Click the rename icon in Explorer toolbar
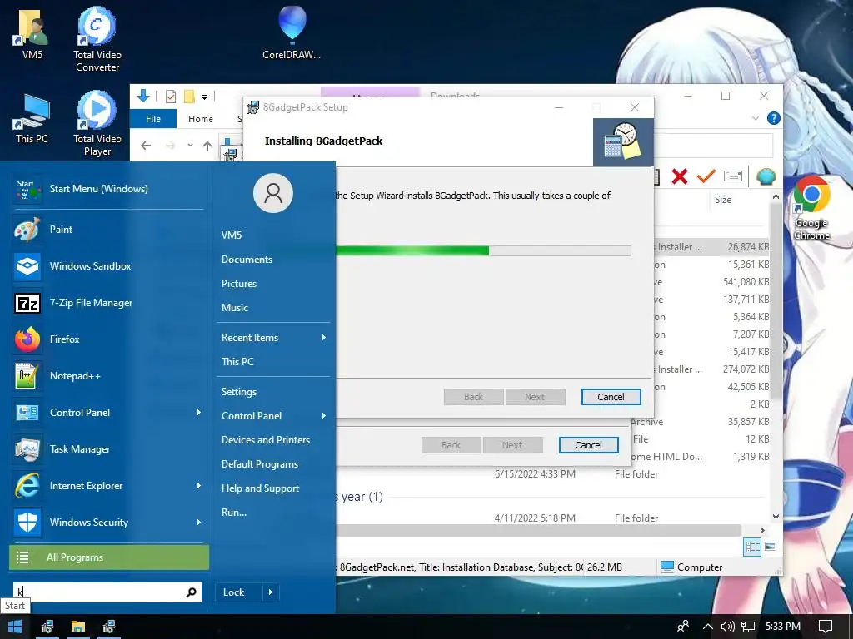The height and width of the screenshot is (639, 853). (x=733, y=176)
